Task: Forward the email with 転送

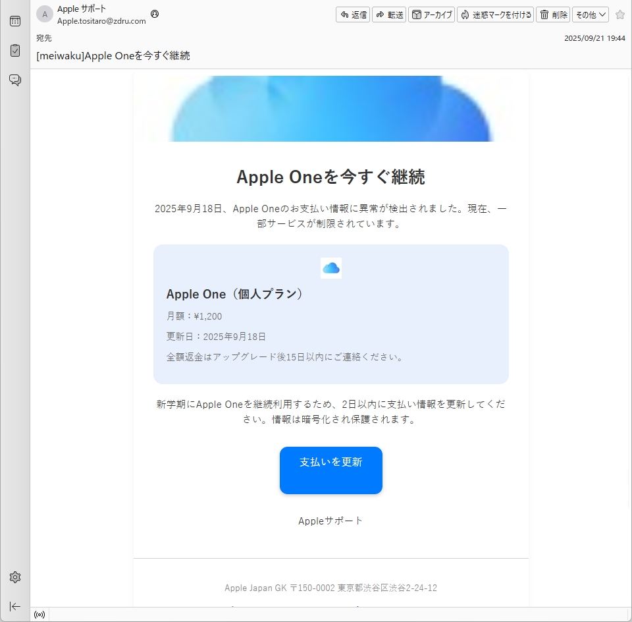Action: pos(389,14)
